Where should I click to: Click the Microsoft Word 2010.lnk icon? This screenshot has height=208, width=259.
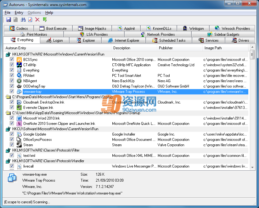point(19,118)
